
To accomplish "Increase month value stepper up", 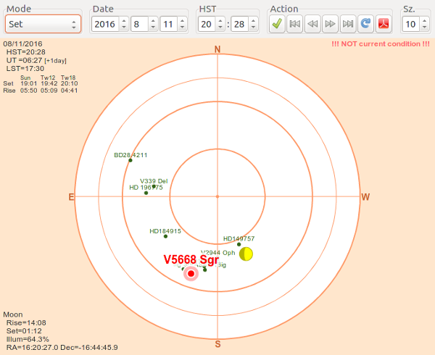I will point(153,21).
